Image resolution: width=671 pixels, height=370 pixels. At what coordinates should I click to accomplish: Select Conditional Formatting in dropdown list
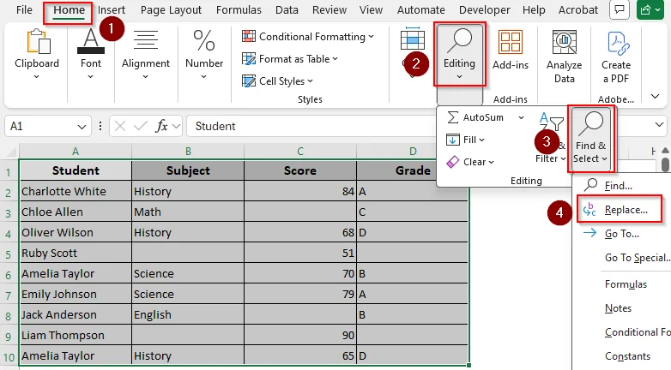click(638, 332)
